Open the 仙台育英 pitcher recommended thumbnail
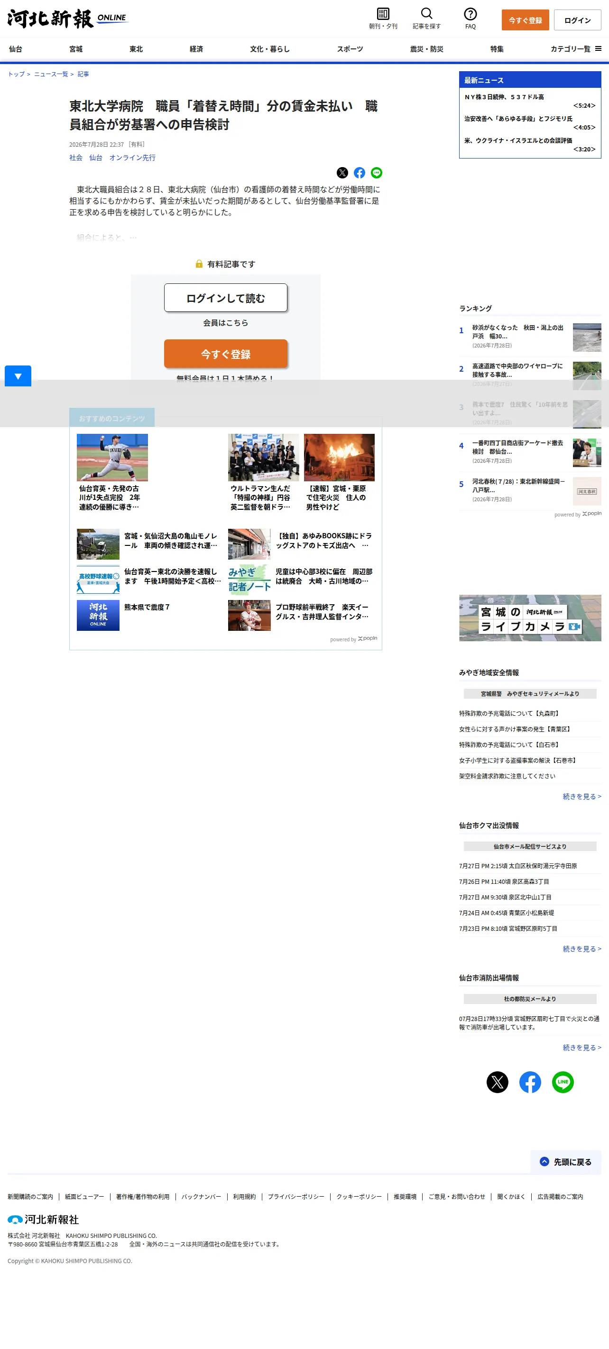This screenshot has height=1349, width=609. point(112,457)
